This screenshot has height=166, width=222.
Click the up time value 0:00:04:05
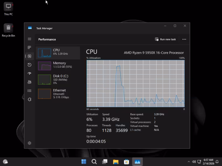click(x=96, y=141)
